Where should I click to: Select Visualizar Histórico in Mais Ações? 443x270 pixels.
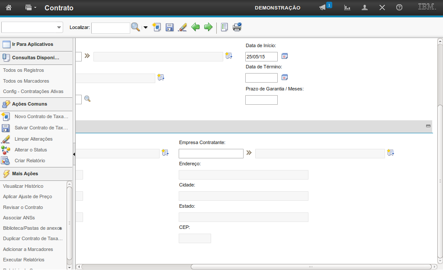pos(23,186)
